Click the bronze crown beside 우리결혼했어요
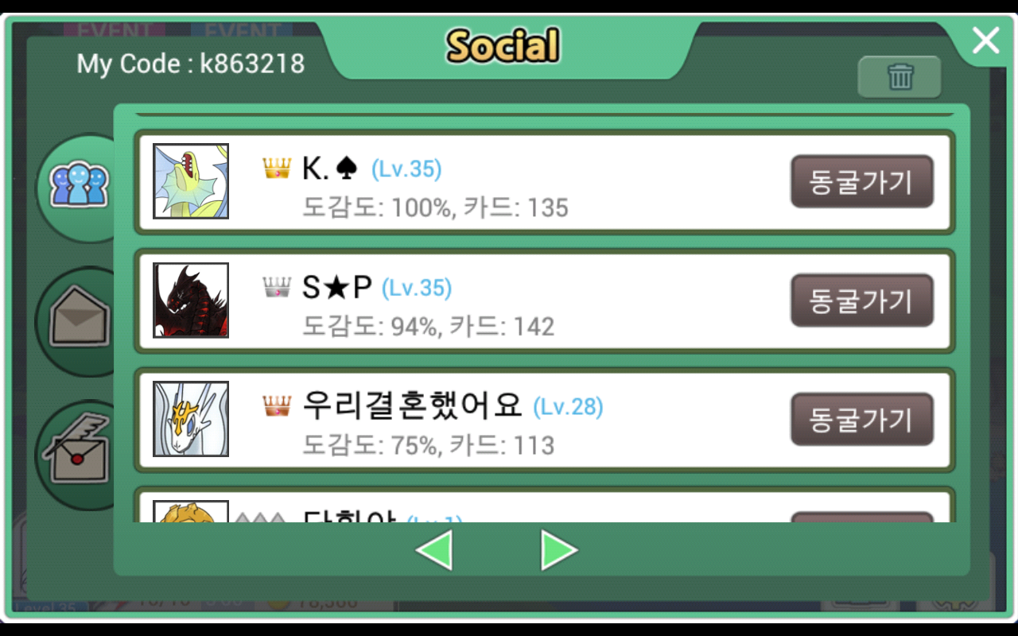Screen dimensions: 1018x636 click(x=277, y=406)
